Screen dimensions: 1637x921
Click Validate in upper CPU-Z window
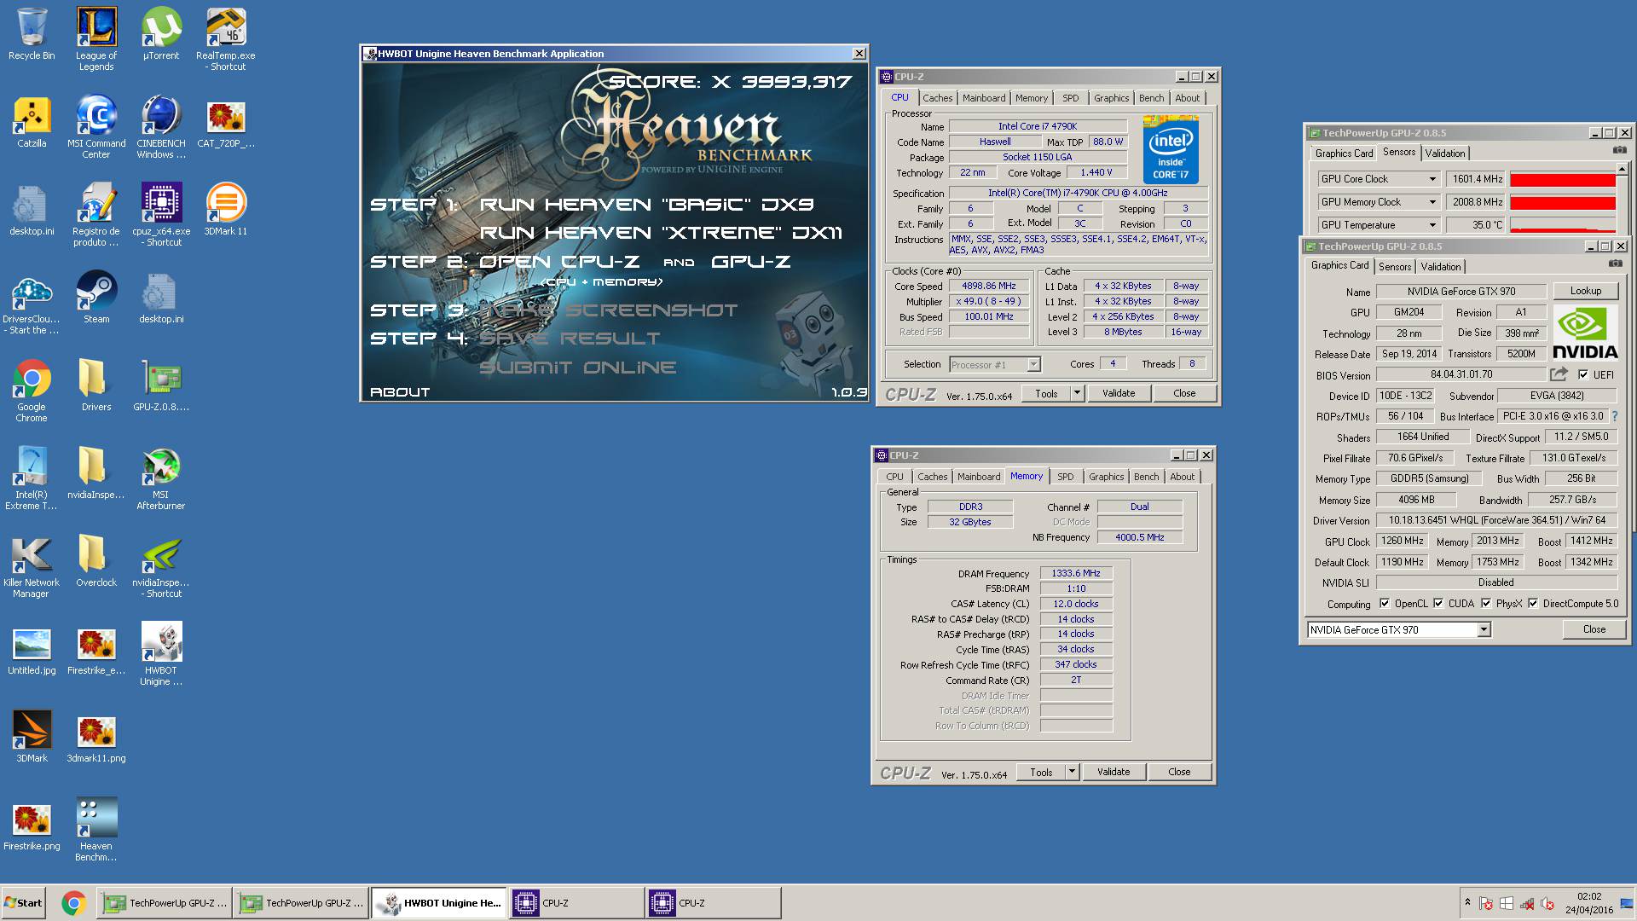pos(1118,393)
